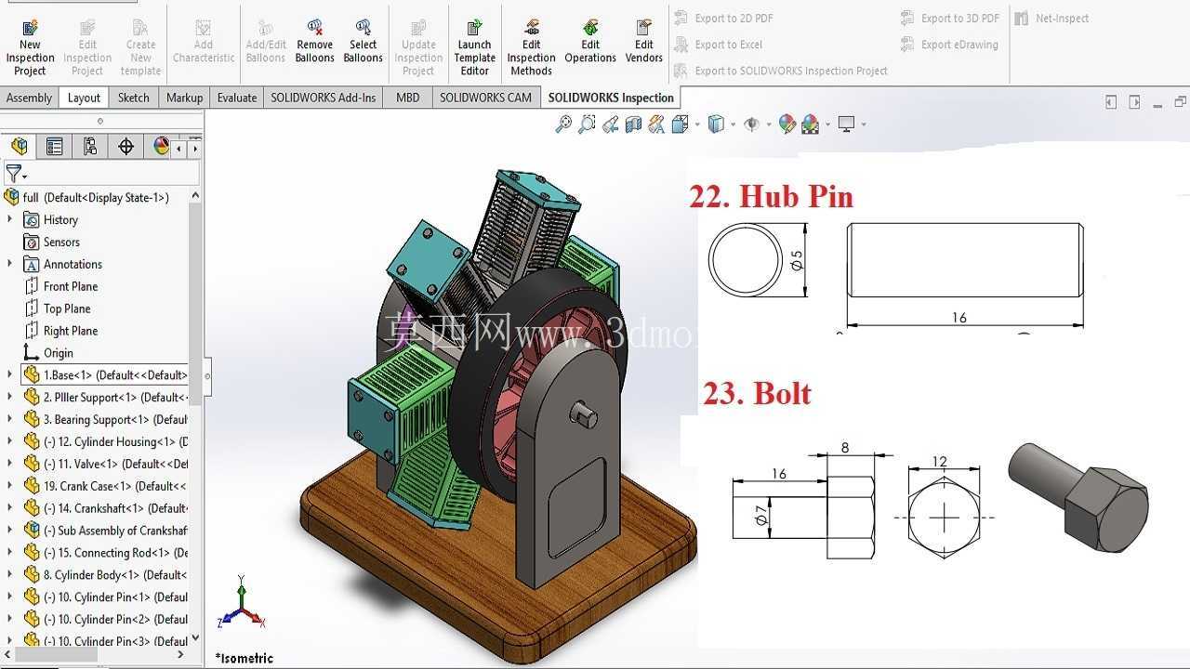
Task: Open ConfigurationManager tab icon
Action: (x=90, y=146)
